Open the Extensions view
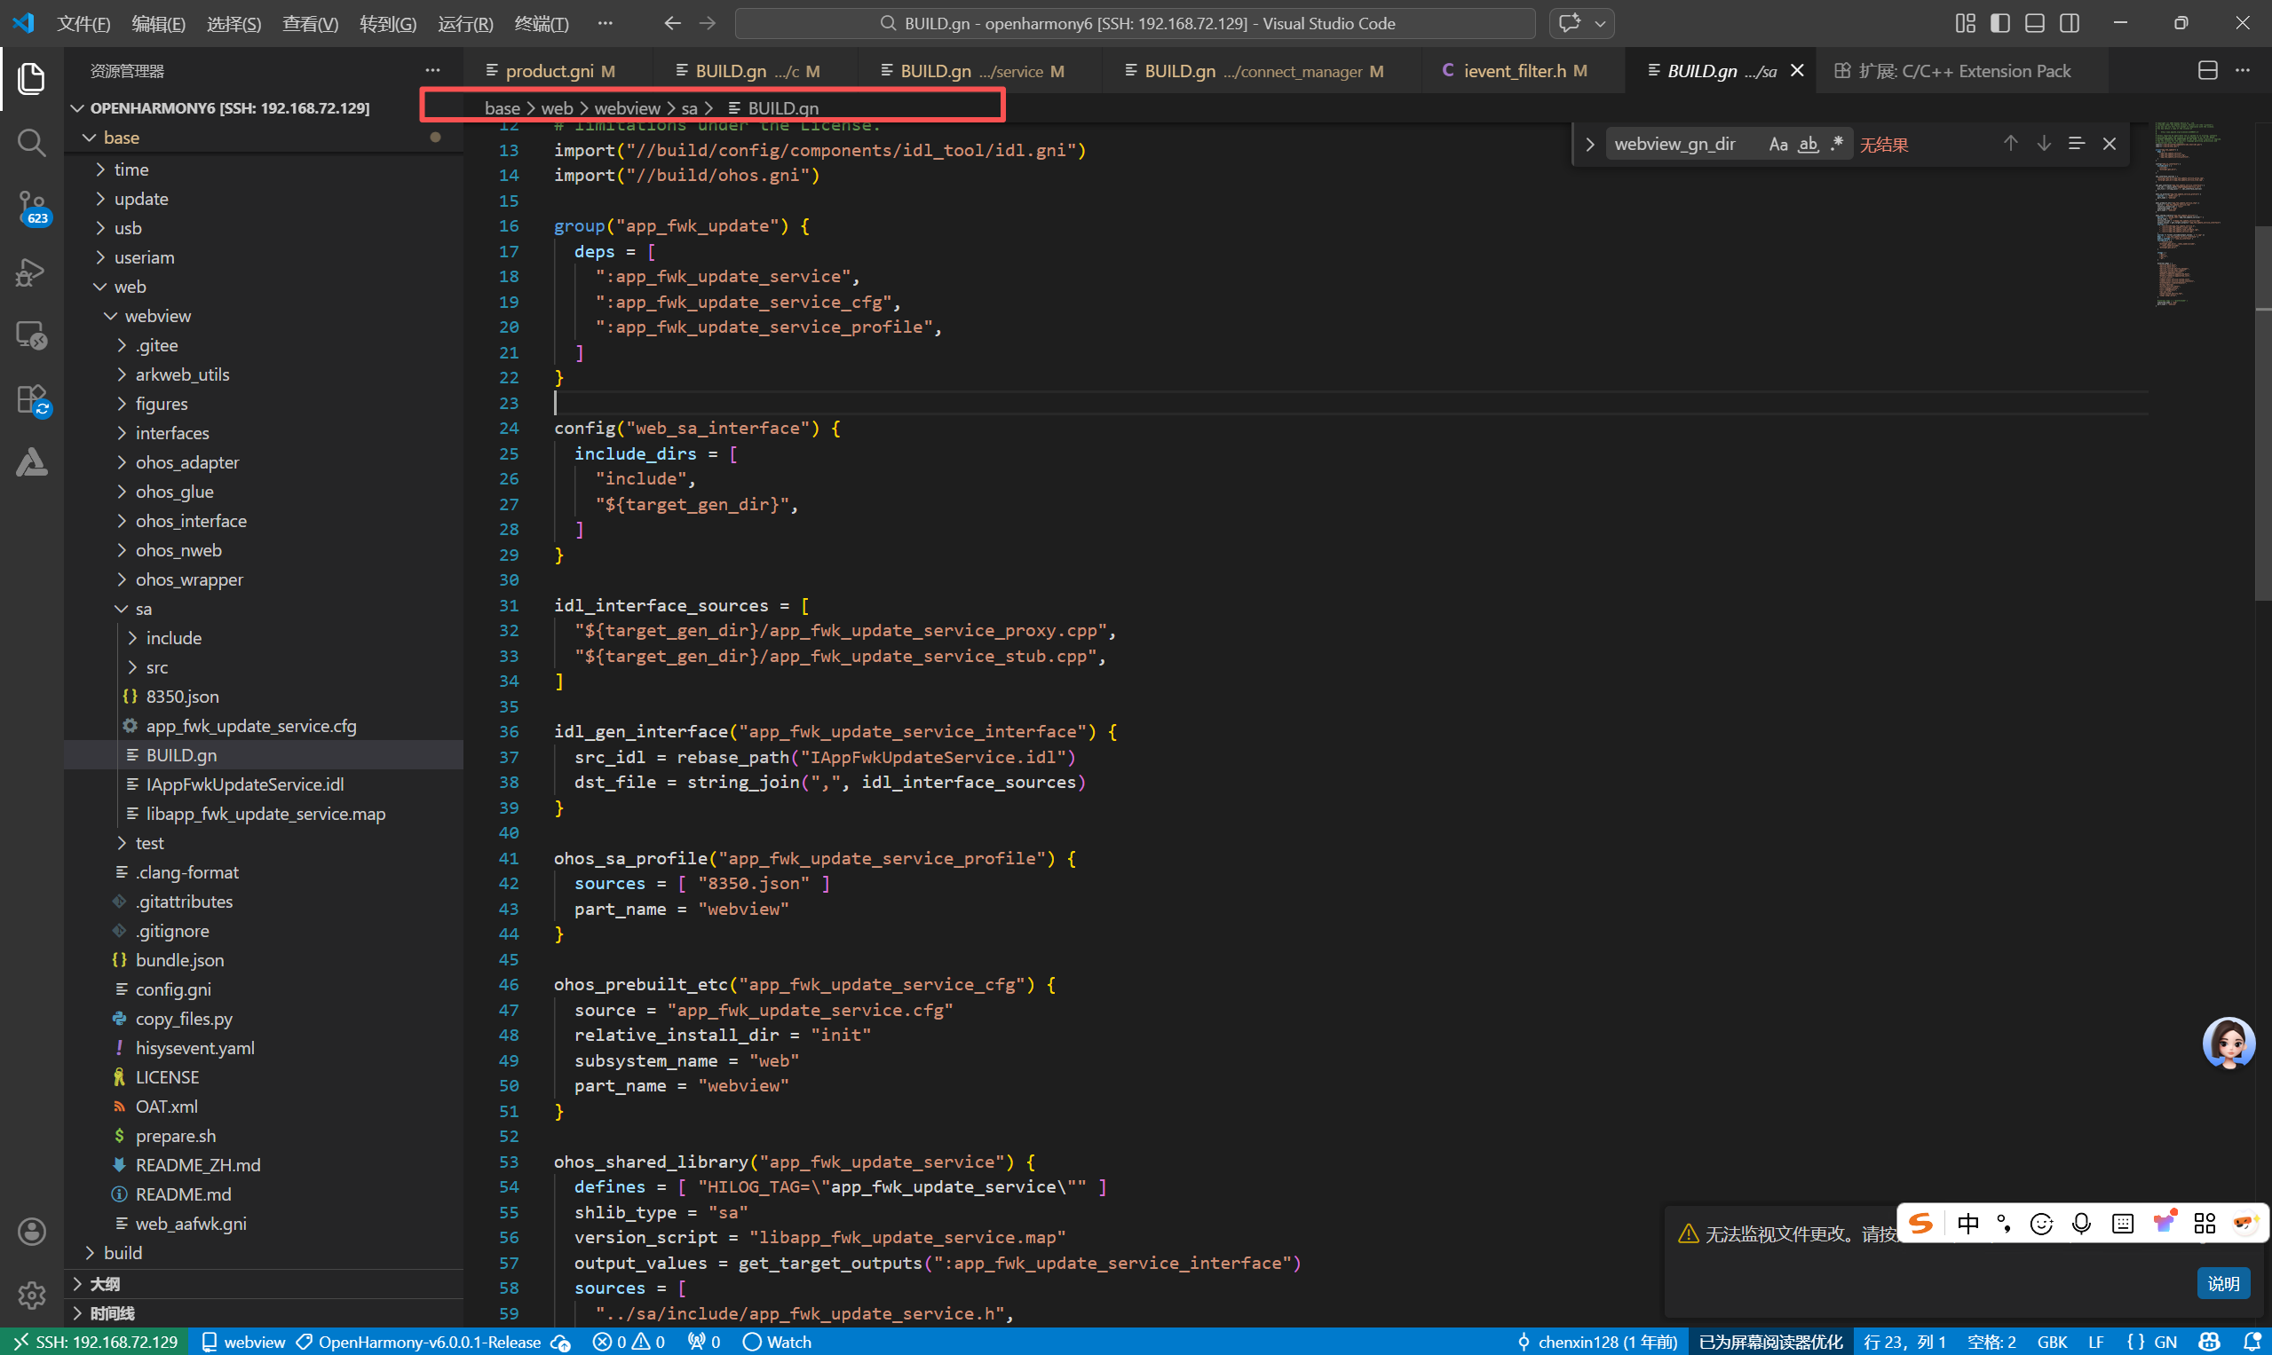 [x=31, y=400]
